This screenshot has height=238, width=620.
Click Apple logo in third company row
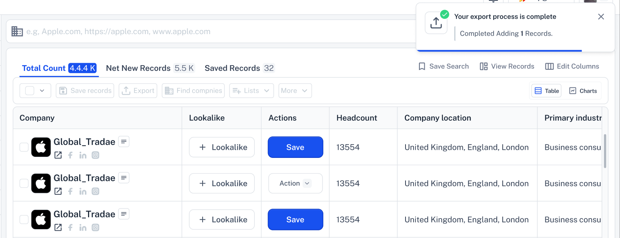(41, 220)
